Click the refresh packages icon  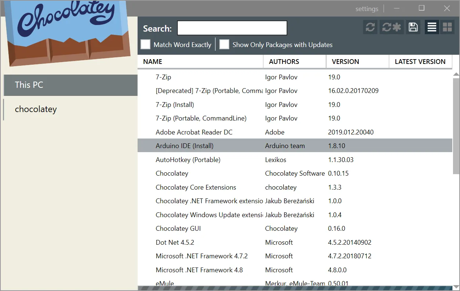pos(370,27)
